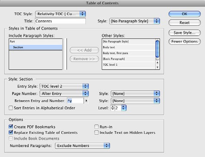Open Numbered Paragraphs dropdown
The image size is (205, 157).
[x=82, y=146]
